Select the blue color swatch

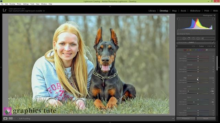click(x=199, y=50)
